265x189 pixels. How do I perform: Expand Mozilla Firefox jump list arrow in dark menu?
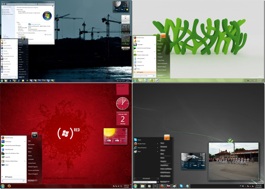[157, 144]
